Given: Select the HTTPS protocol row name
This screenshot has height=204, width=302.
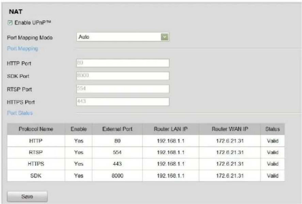Looking at the screenshot, I should click(36, 164).
